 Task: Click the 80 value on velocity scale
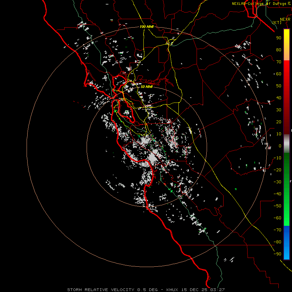[x=279, y=50]
